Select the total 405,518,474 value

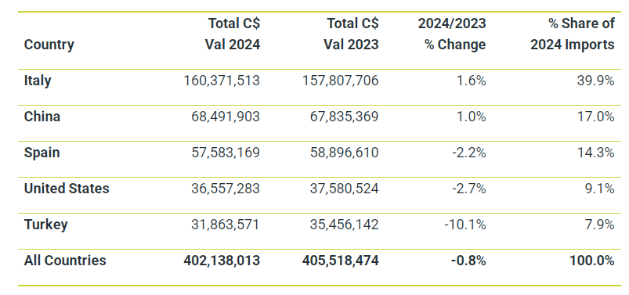pos(340,261)
